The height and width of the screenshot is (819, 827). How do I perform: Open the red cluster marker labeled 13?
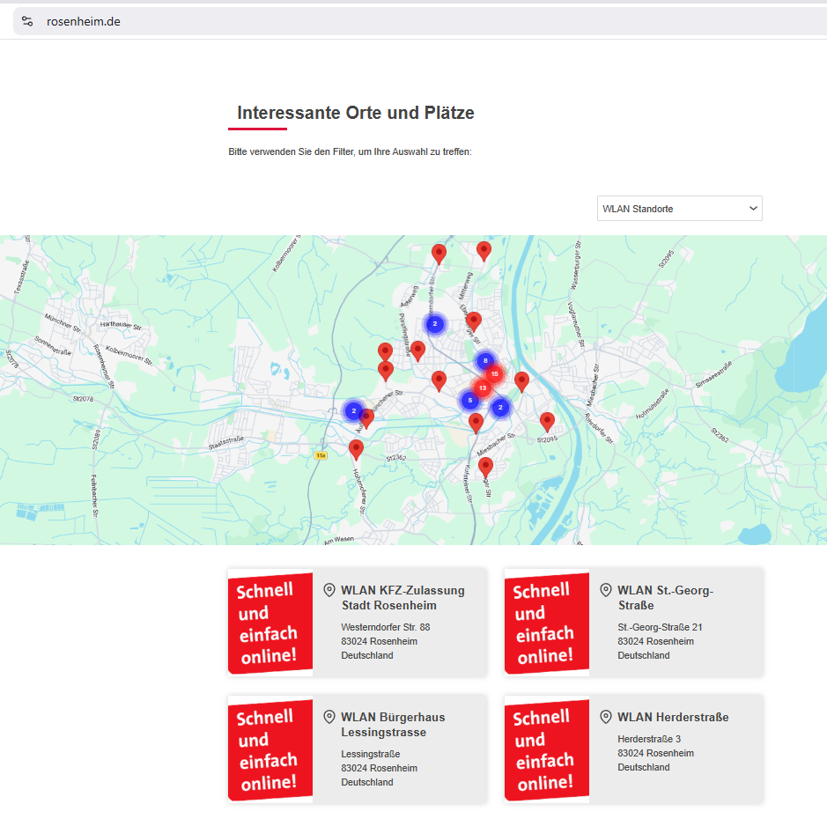(x=483, y=387)
